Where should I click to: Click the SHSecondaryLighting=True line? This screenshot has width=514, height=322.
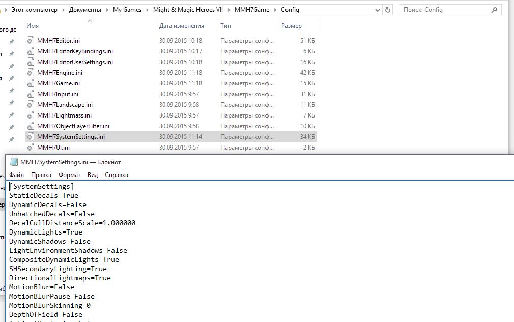[x=58, y=269]
